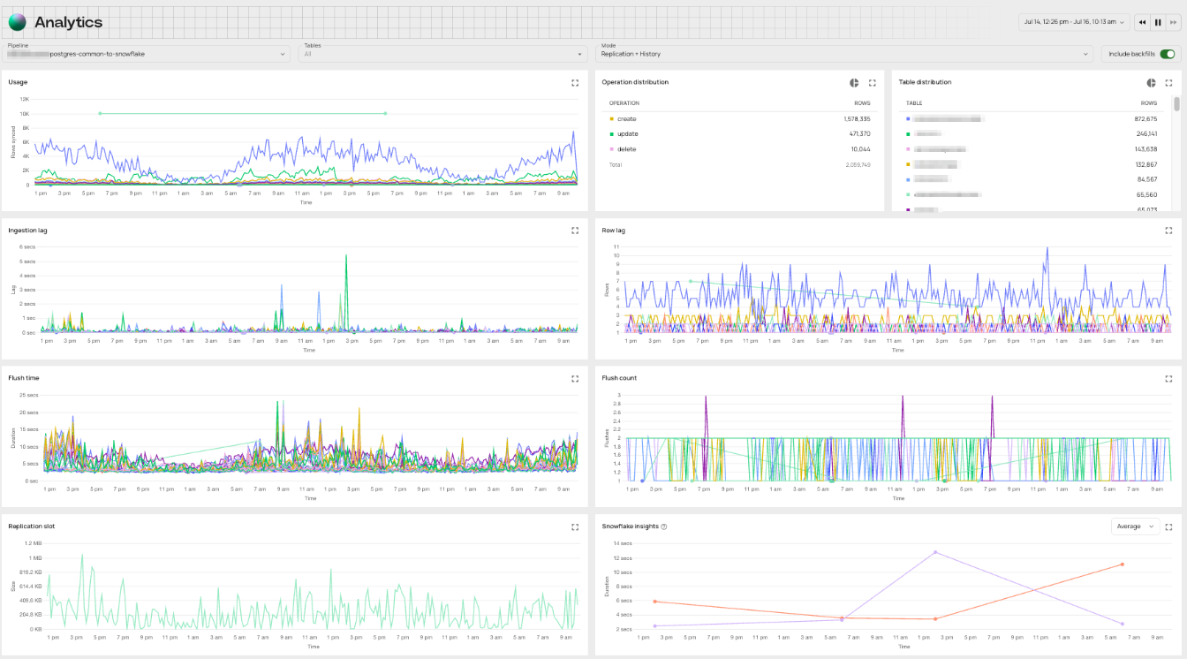
Task: Click the Analytics logo icon
Action: (17, 21)
